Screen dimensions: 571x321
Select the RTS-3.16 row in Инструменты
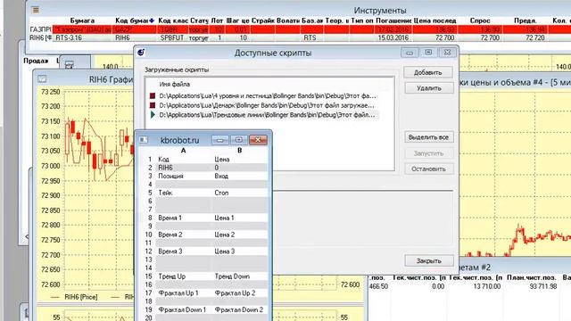click(x=300, y=37)
